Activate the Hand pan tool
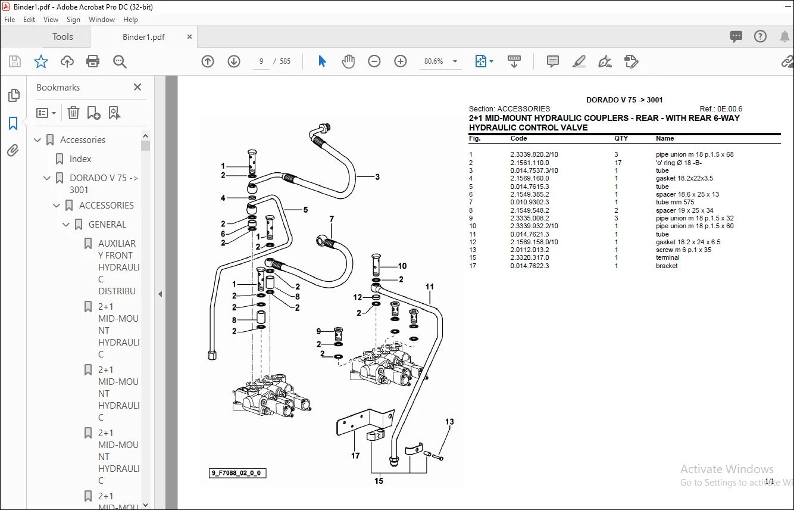 click(x=348, y=61)
